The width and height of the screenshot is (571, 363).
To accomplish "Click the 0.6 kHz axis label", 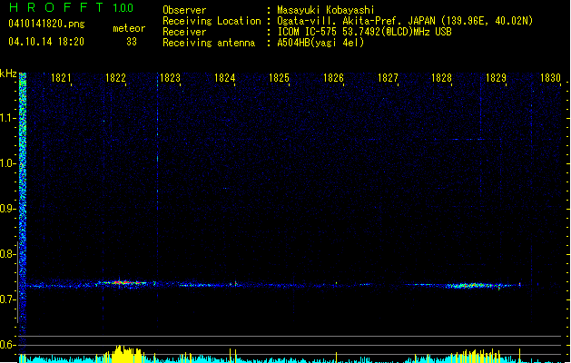I will tap(8, 345).
